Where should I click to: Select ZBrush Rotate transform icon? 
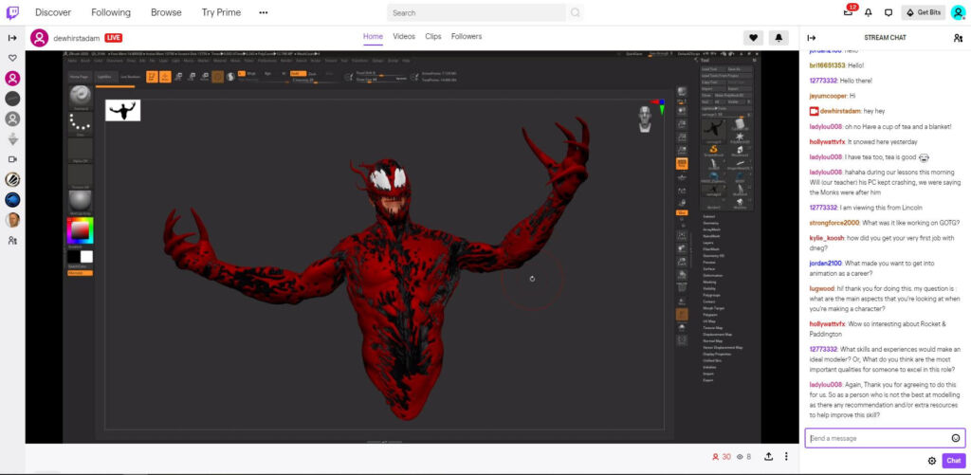[204, 77]
